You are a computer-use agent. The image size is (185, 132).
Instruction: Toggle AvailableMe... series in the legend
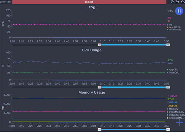coord(176,118)
